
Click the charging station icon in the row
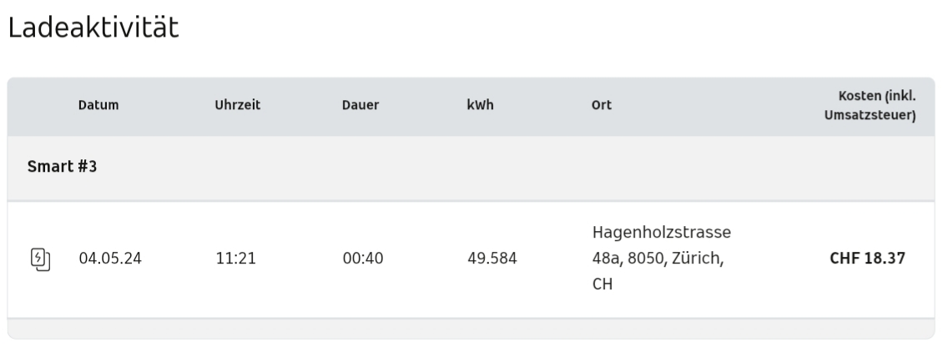40,259
